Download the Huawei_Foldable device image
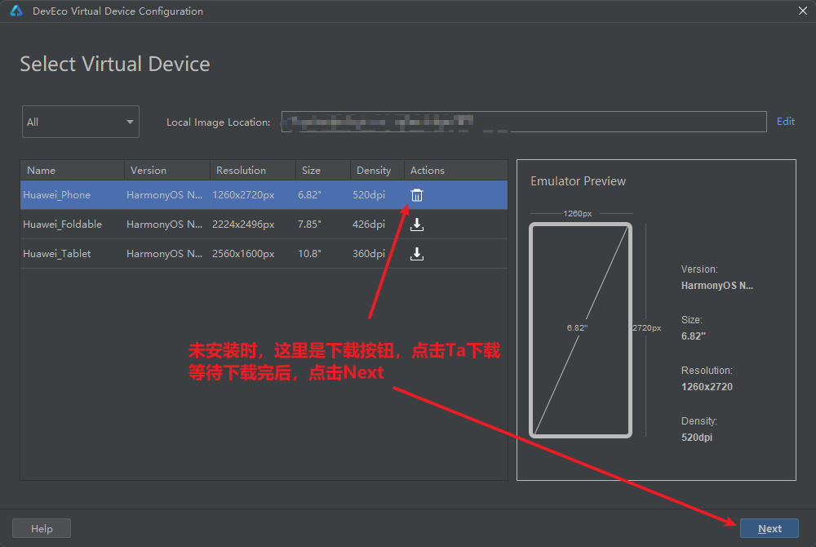Screen dimensions: 816x547 [x=417, y=225]
